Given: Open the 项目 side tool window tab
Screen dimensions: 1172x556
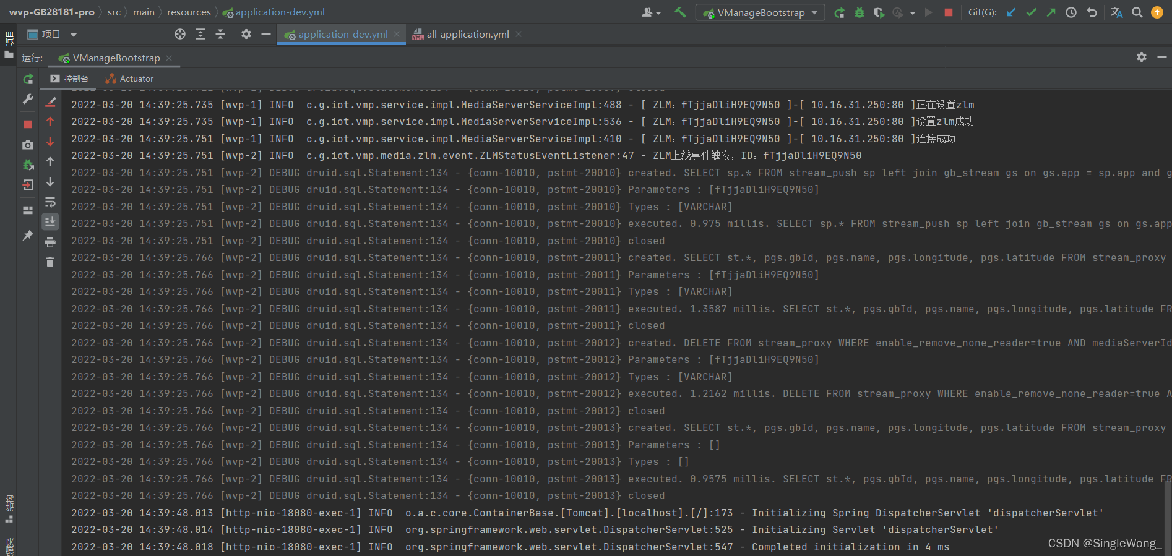Looking at the screenshot, I should pos(9,45).
